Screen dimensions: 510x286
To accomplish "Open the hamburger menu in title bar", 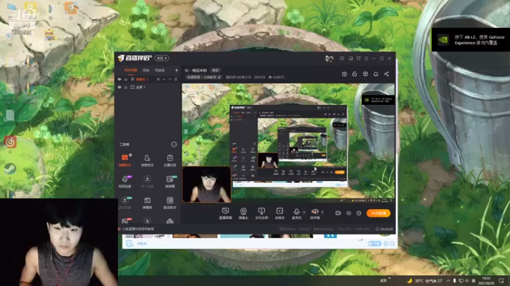I will tap(366, 58).
